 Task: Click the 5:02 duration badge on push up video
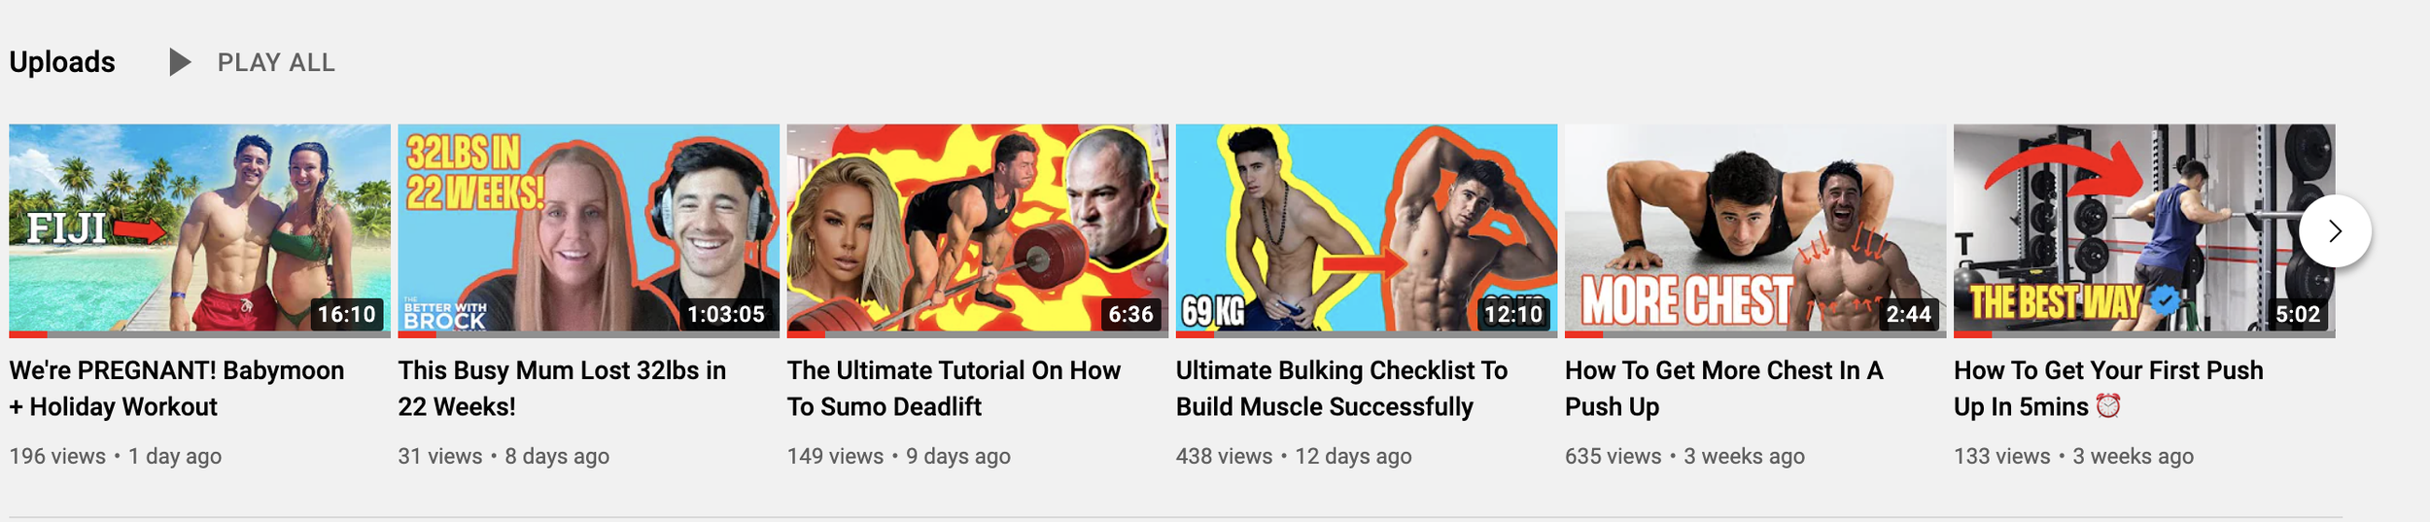2298,314
